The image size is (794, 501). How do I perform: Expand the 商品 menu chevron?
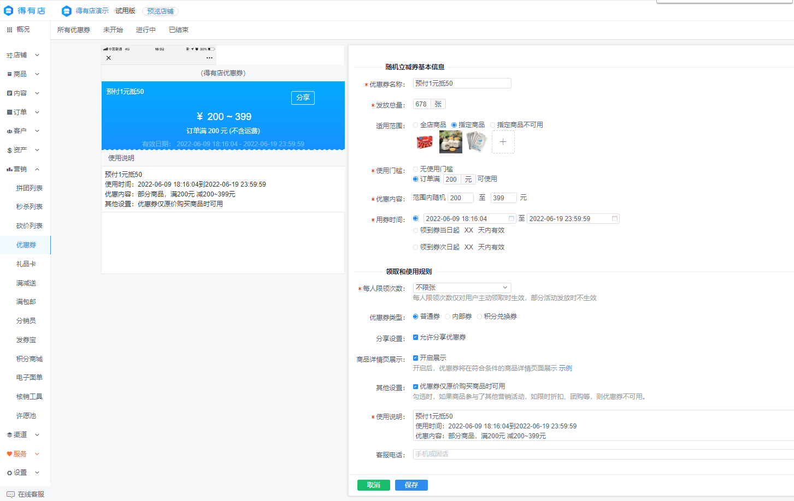[37, 74]
